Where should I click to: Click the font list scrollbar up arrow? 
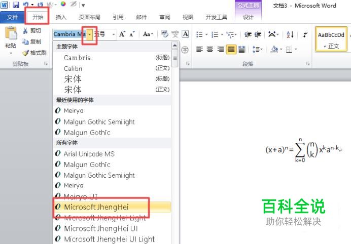(x=175, y=46)
